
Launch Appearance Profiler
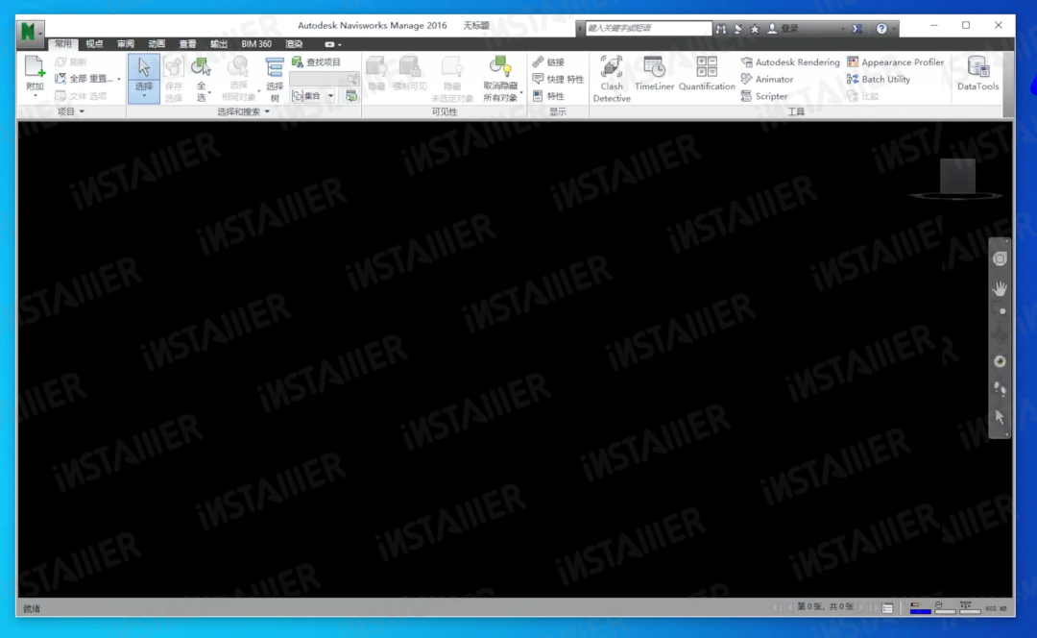click(x=896, y=62)
